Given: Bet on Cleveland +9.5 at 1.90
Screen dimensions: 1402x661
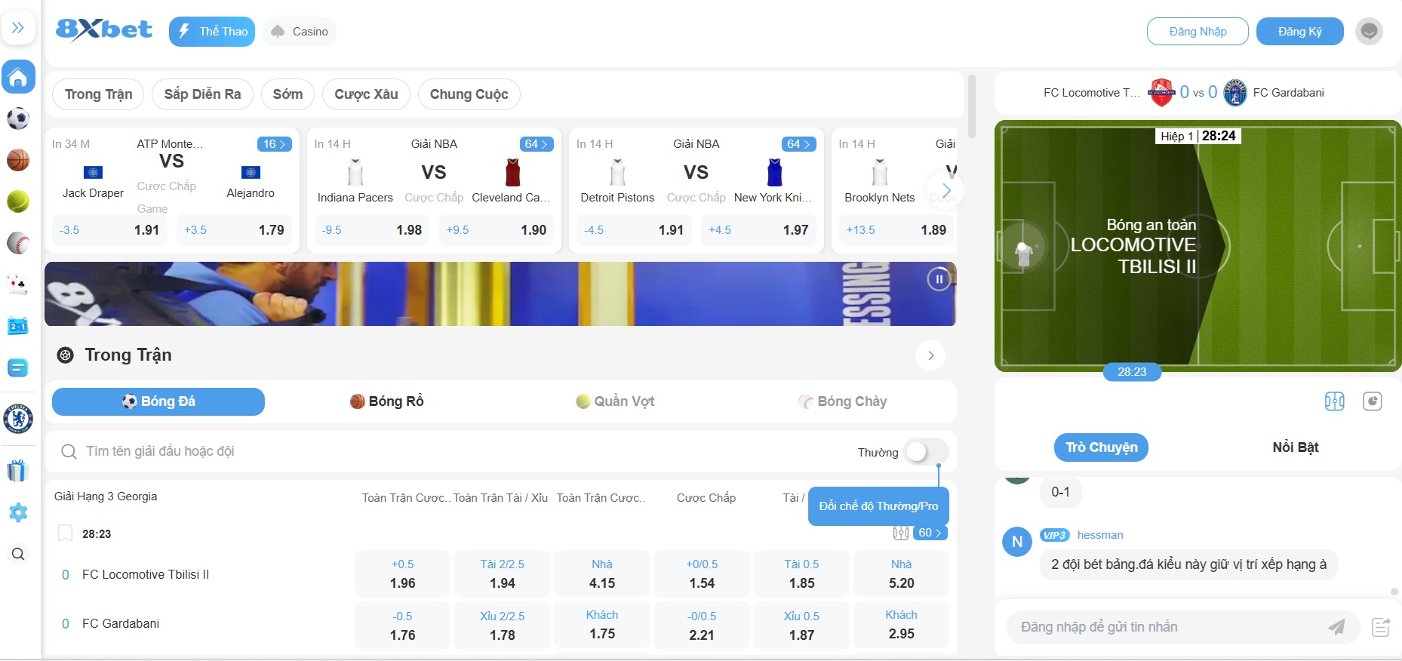Looking at the screenshot, I should click(497, 230).
